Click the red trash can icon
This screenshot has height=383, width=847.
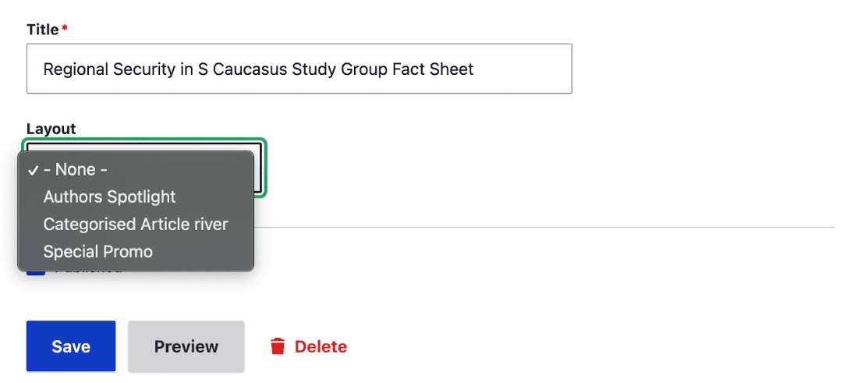[x=278, y=346]
